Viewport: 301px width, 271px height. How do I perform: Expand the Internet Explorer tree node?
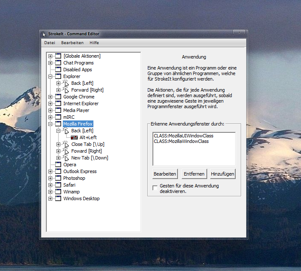pyautogui.click(x=50, y=104)
